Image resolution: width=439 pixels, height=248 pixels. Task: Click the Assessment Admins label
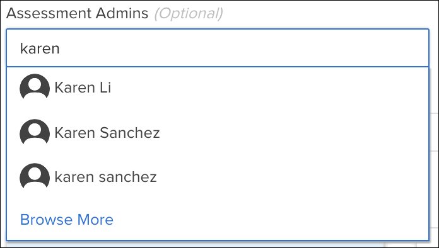[78, 13]
